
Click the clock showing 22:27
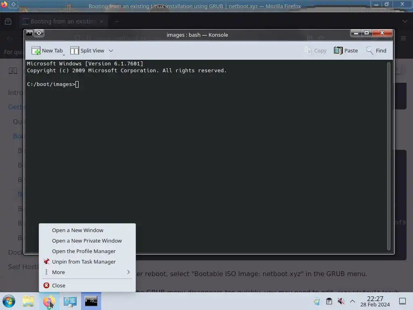[x=375, y=301]
